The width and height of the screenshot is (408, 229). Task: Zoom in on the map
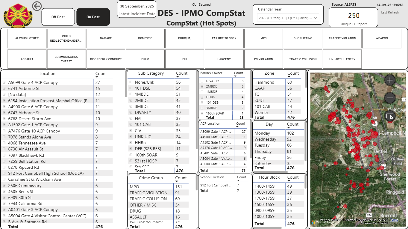click(390, 80)
